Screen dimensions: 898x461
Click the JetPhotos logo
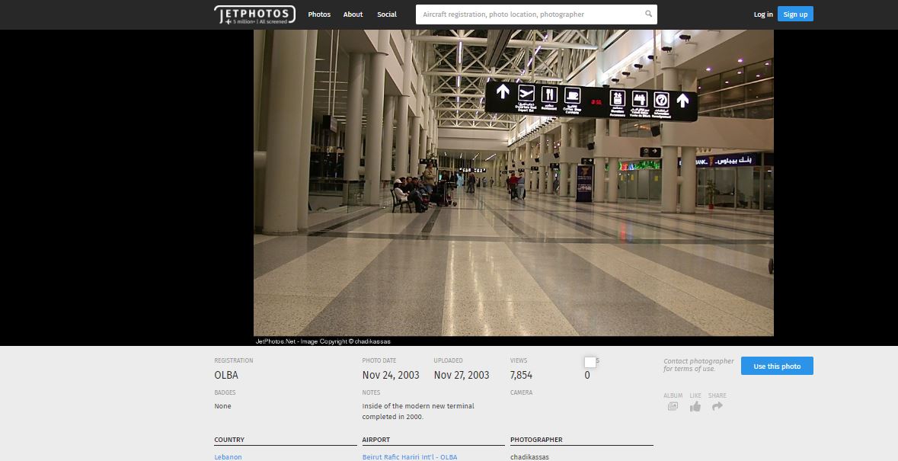point(254,14)
